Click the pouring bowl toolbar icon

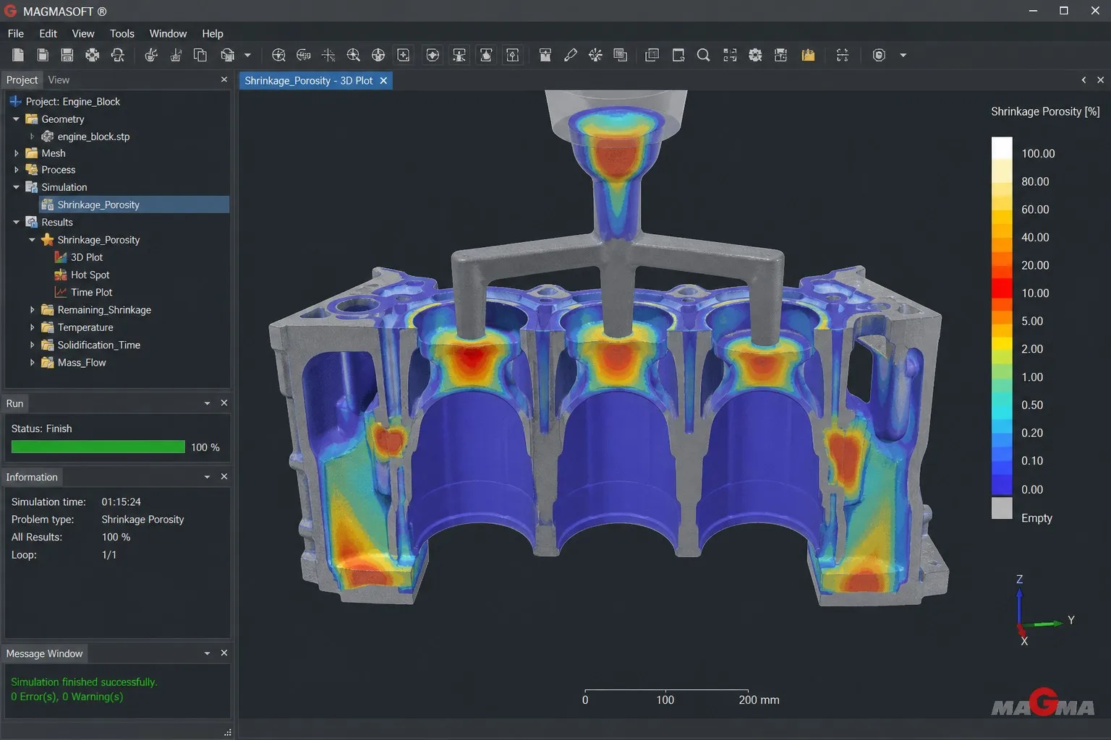(x=151, y=55)
